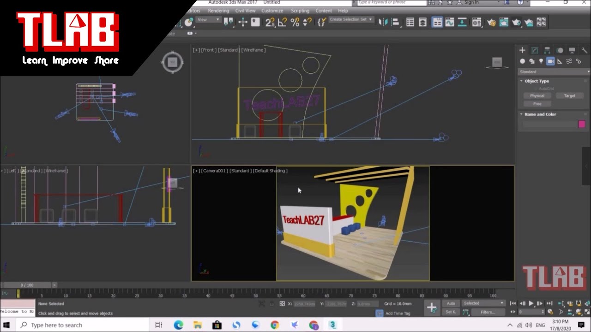Select Cameras category in Create panel
591x332 pixels.
(x=550, y=61)
